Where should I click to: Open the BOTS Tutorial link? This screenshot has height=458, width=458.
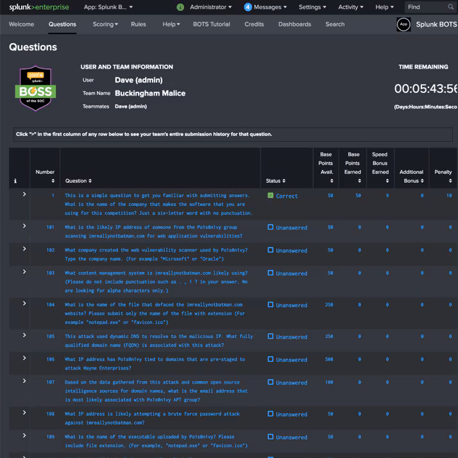click(x=211, y=24)
